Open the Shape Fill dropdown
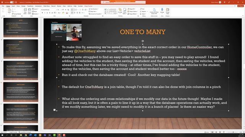This screenshot has height=137, width=245. coord(131,9)
